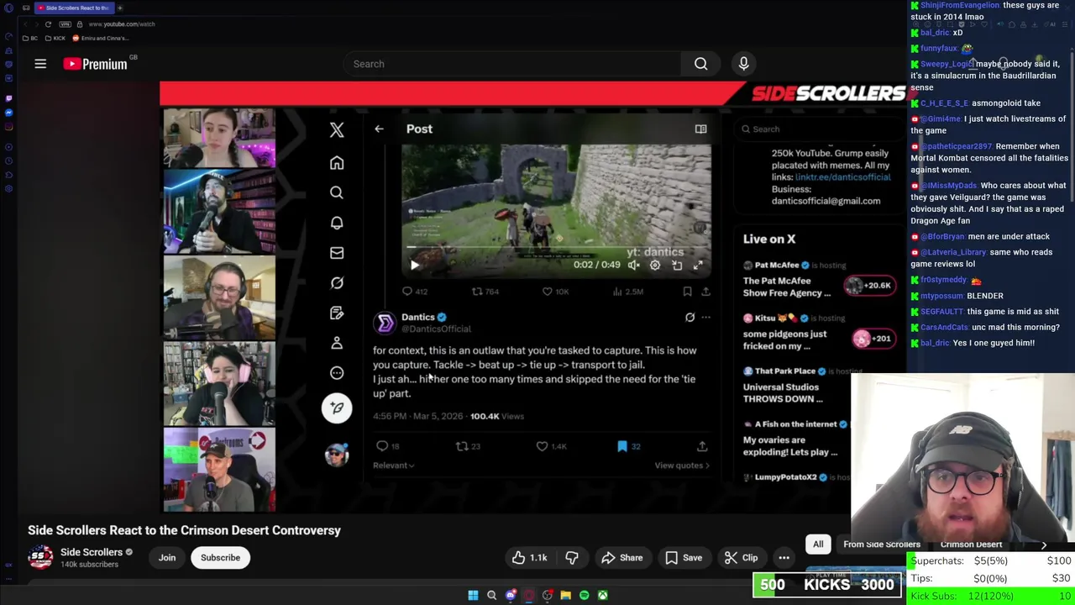1075x605 pixels.
Task: Open X Explore search icon
Action: pos(337,193)
